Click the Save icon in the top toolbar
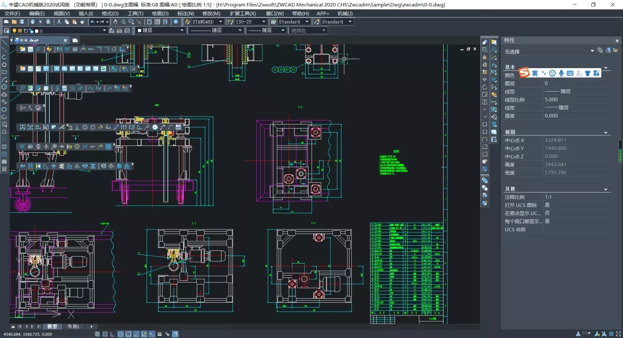Viewport: 623px width, 338px height. (22, 22)
